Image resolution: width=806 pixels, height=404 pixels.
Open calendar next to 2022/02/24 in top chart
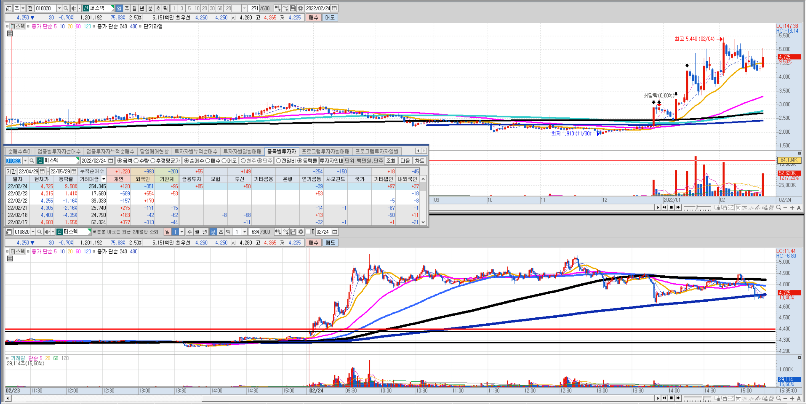click(334, 8)
